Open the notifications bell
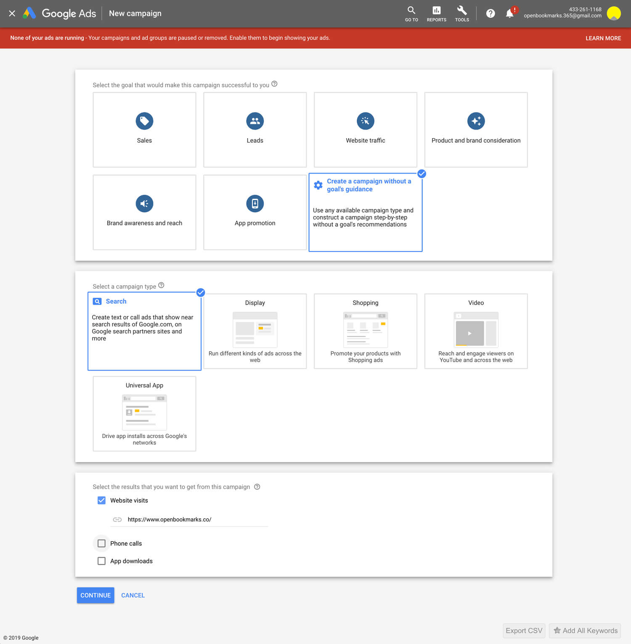The height and width of the screenshot is (644, 631). point(509,14)
